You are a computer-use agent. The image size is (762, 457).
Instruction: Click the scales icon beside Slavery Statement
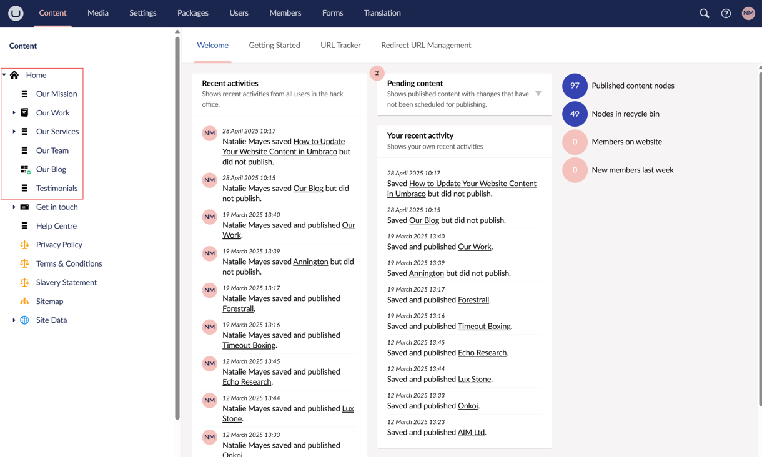[26, 282]
